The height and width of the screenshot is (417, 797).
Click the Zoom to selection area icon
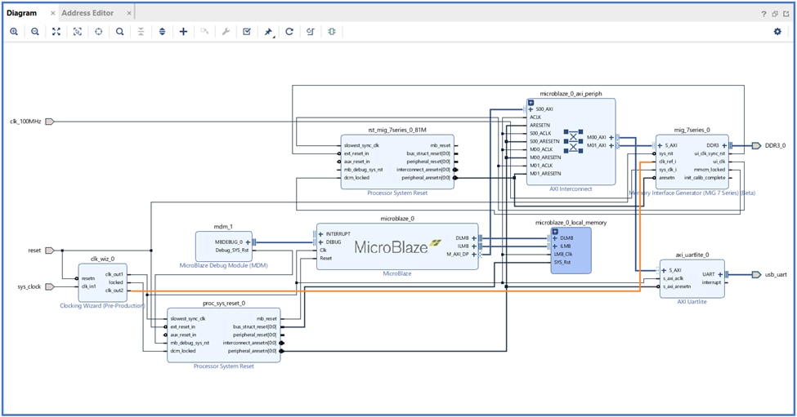(78, 32)
